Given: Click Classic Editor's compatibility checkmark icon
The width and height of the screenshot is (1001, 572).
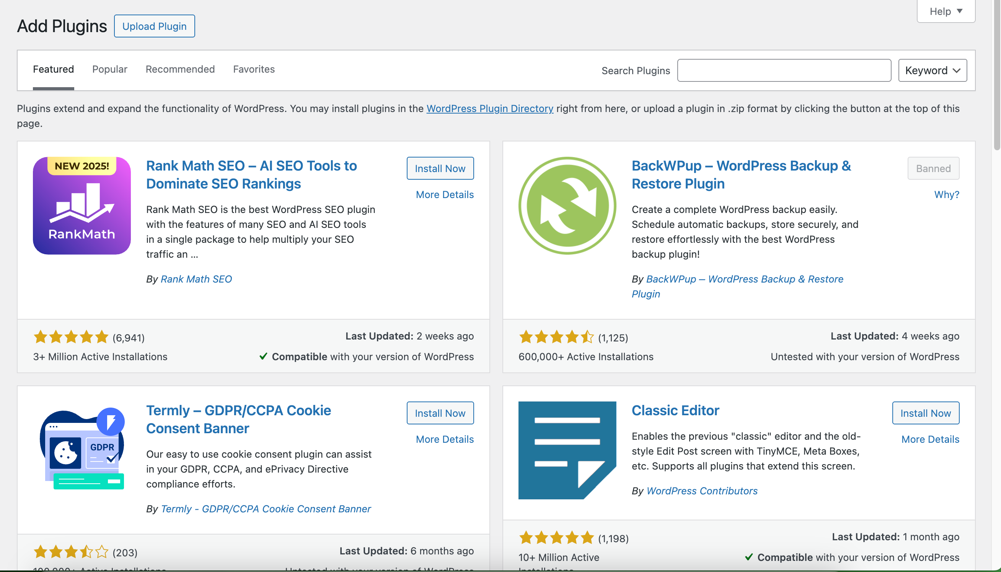Looking at the screenshot, I should tap(748, 557).
